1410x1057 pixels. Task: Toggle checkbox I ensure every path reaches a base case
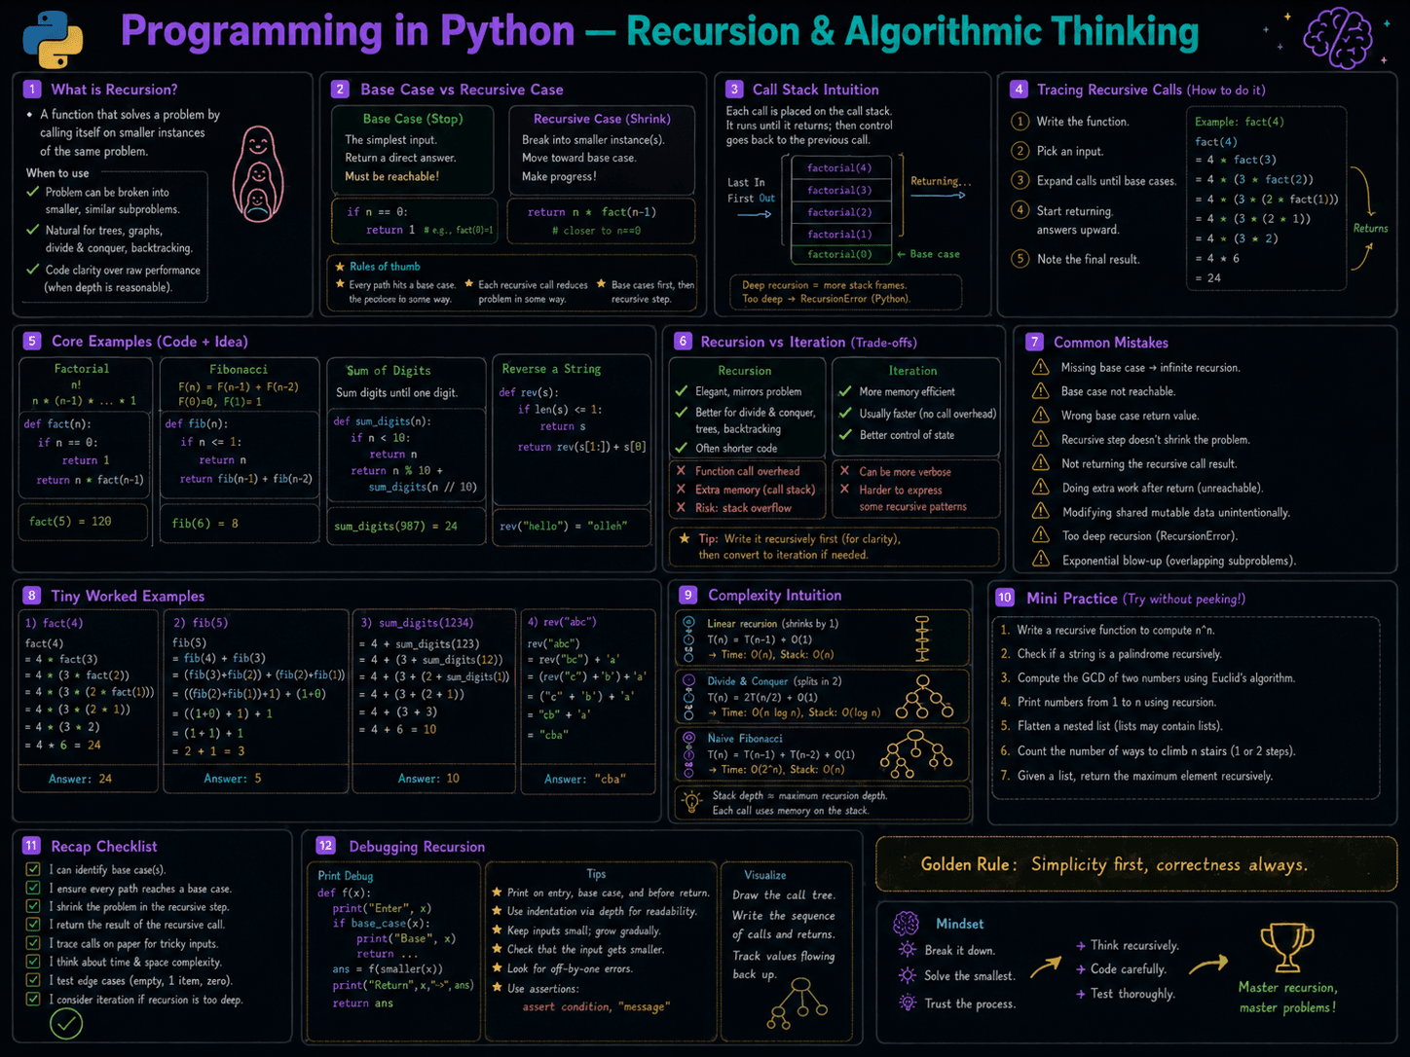[33, 888]
